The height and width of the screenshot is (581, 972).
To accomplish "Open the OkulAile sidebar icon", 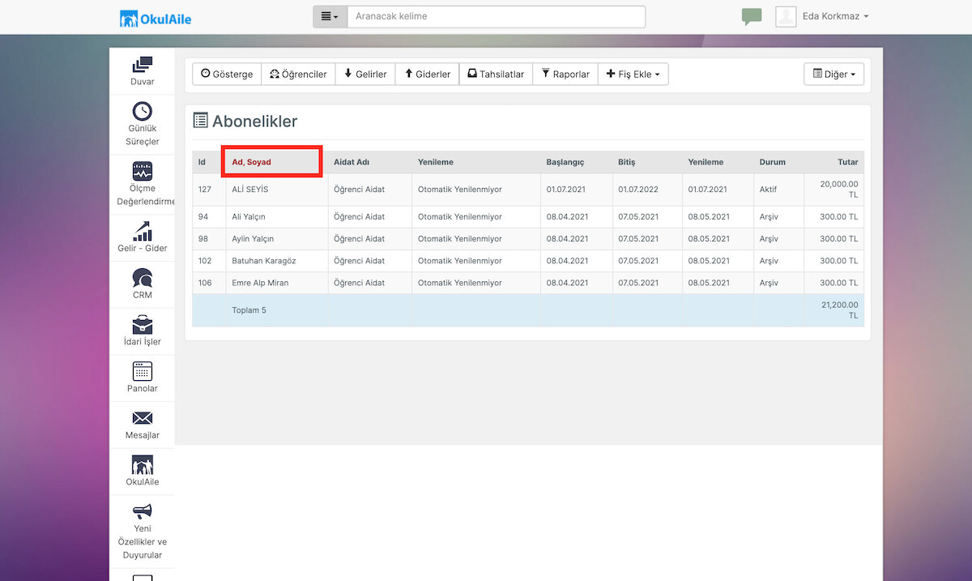I will click(x=143, y=464).
